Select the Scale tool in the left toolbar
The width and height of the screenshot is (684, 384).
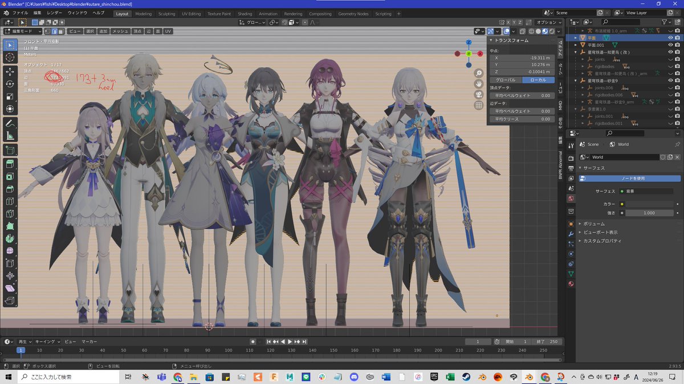point(10,97)
